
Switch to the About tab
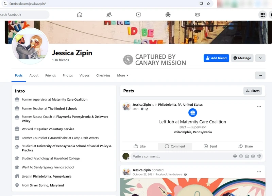click(34, 75)
